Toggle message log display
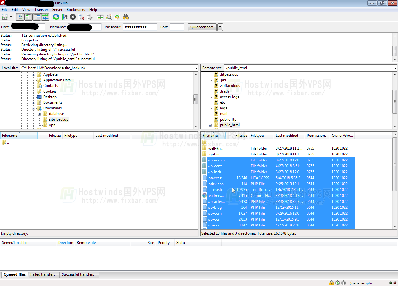Image resolution: width=398 pixels, height=286 pixels. 20,17
